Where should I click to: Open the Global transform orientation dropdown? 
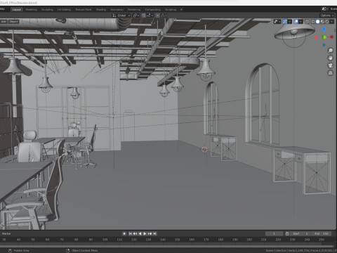point(121,15)
